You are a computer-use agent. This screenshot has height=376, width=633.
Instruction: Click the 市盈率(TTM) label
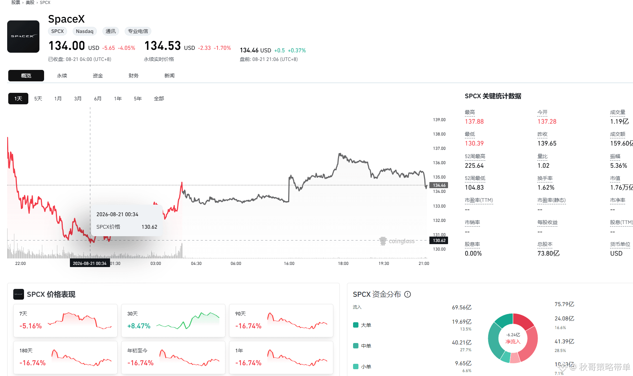(x=479, y=200)
